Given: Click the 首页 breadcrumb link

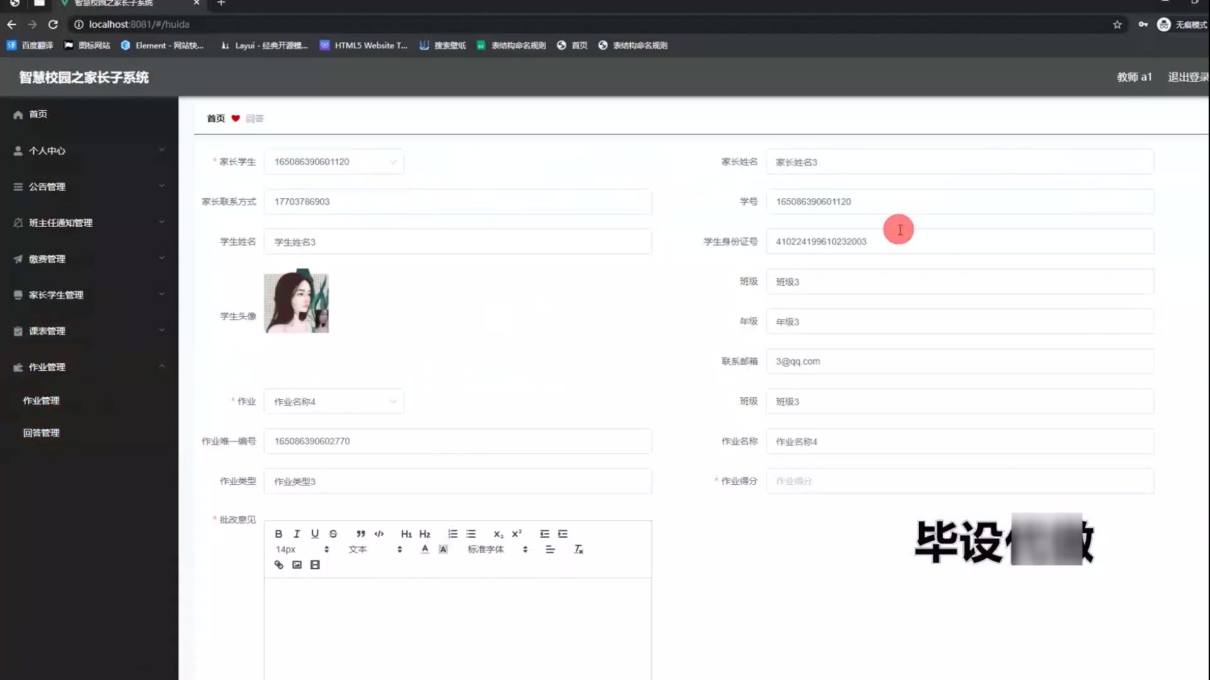Looking at the screenshot, I should (x=216, y=118).
